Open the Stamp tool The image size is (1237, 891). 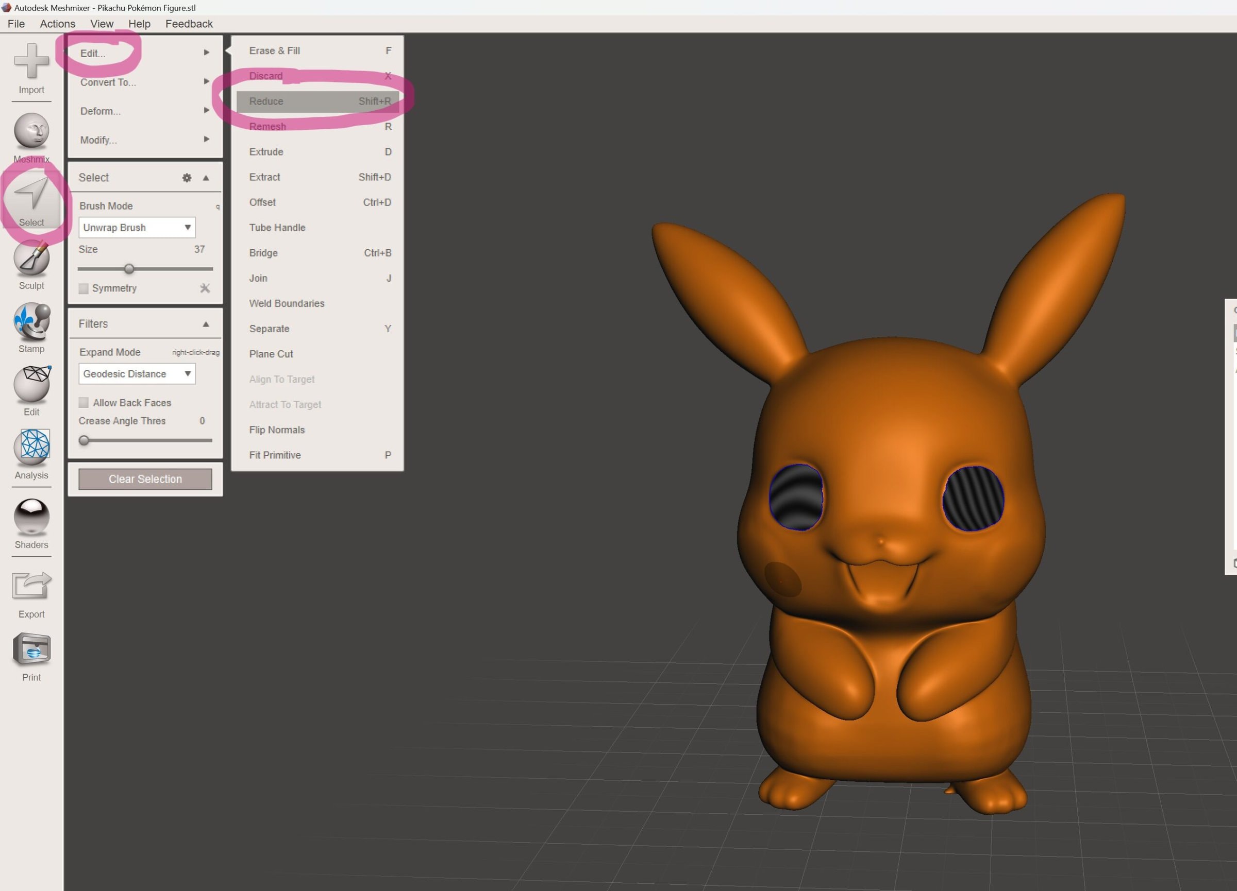pos(31,321)
